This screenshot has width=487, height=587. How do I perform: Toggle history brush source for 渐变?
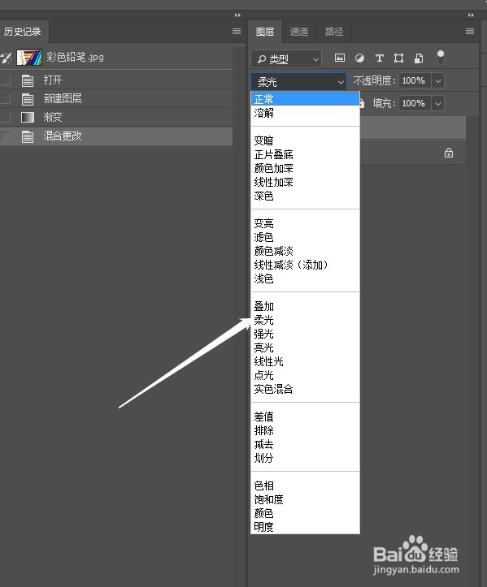(6, 117)
